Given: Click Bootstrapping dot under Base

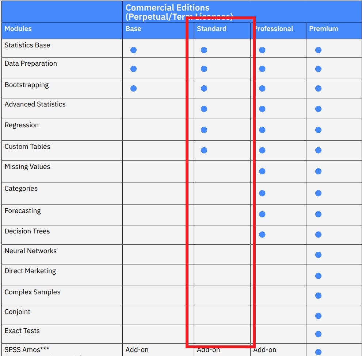Looking at the screenshot, I should tap(133, 89).
